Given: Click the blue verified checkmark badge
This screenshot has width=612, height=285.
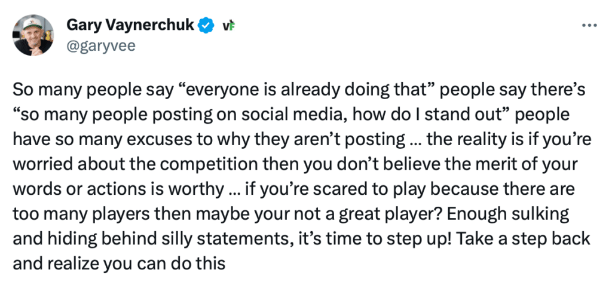Looking at the screenshot, I should (x=206, y=25).
